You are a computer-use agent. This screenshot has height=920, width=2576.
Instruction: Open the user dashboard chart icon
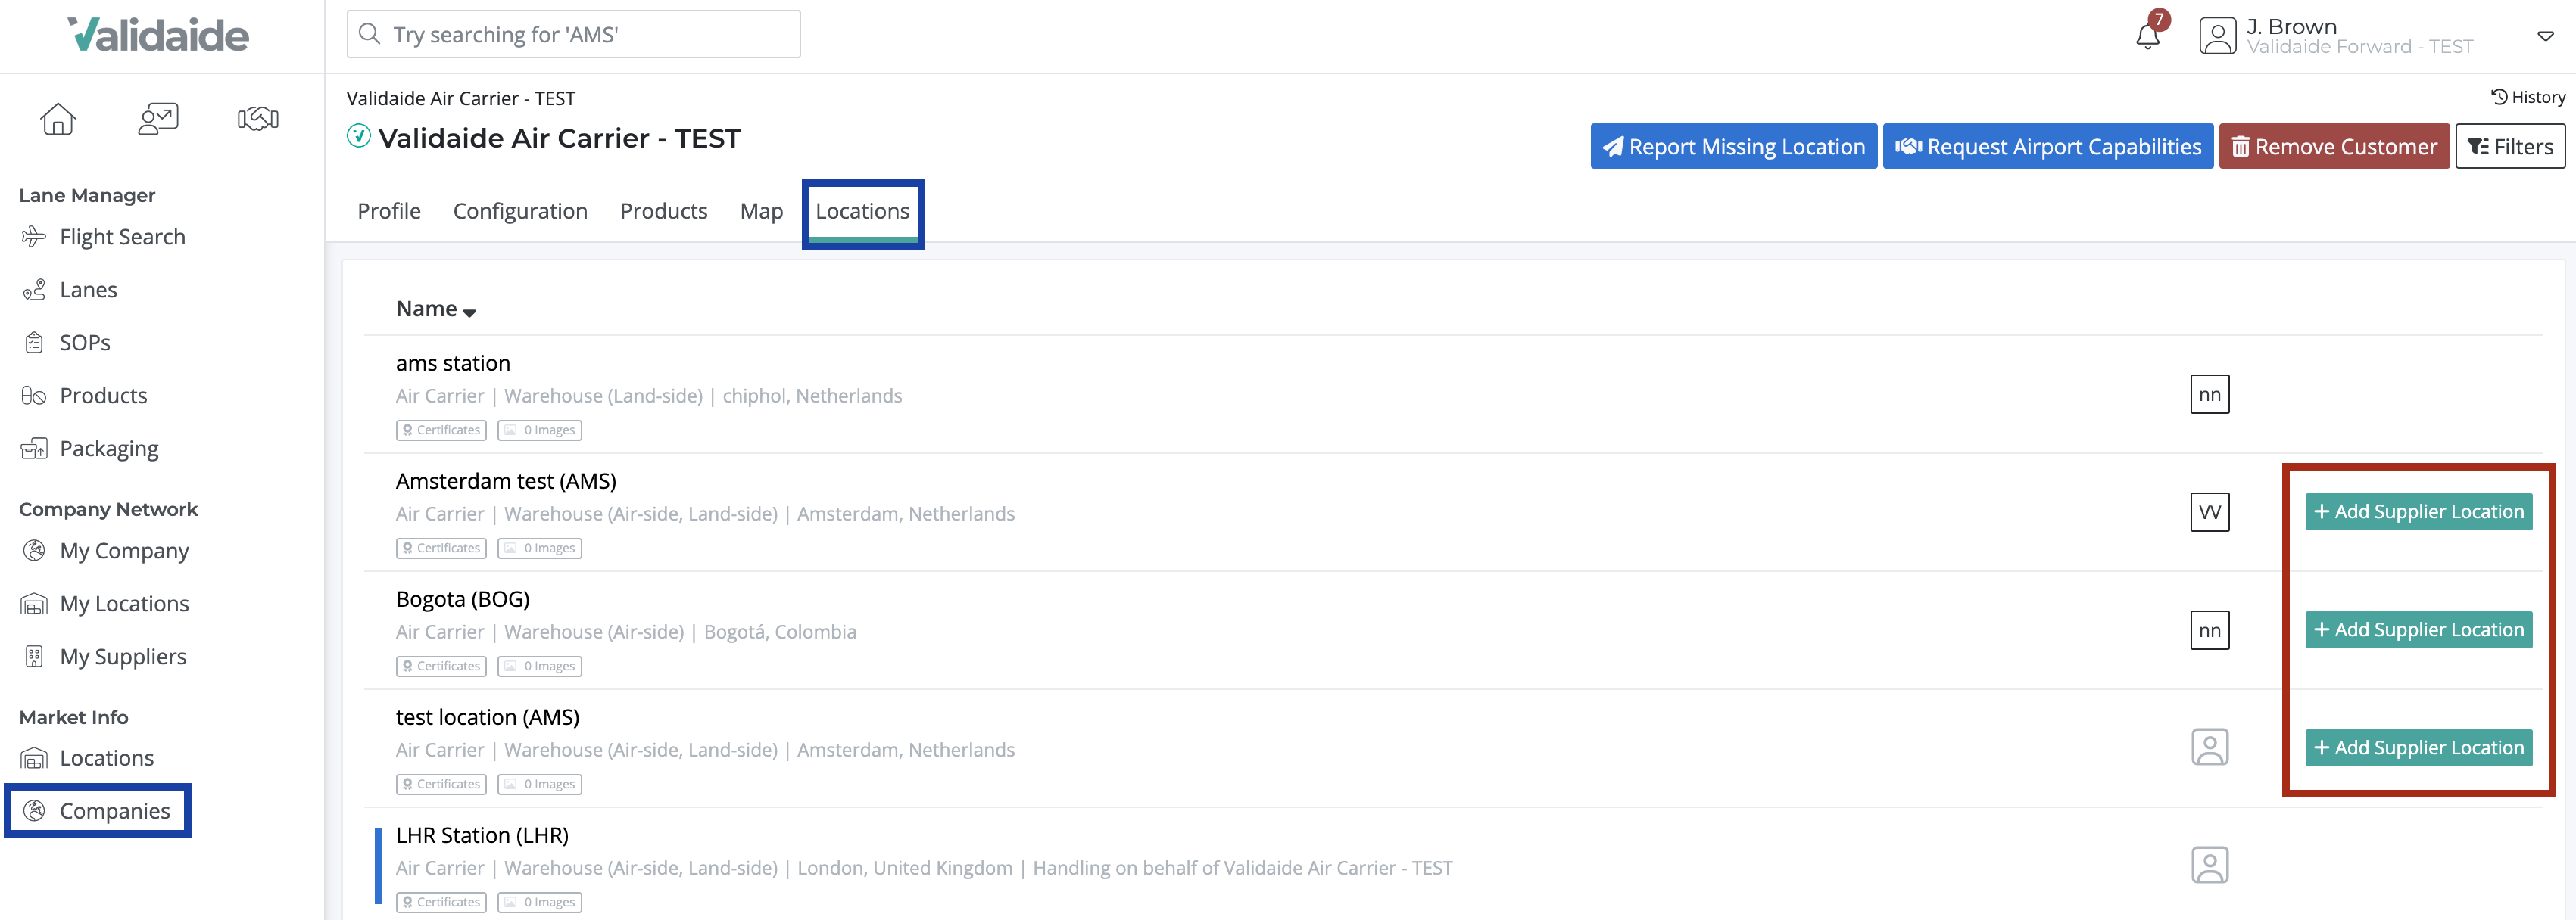158,119
